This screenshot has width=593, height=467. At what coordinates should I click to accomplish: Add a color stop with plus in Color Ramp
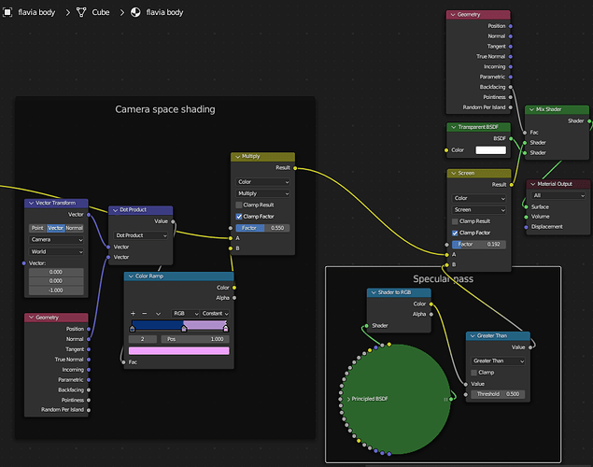[133, 314]
